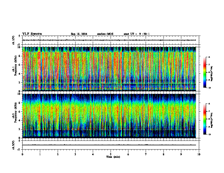Screen dimensions: 224x173
Task: Click the ch.1 frequency axis label '6'
Action: pos(20,65)
